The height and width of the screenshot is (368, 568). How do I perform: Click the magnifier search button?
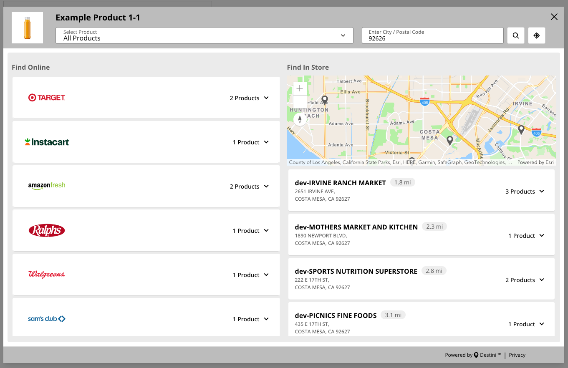point(516,35)
